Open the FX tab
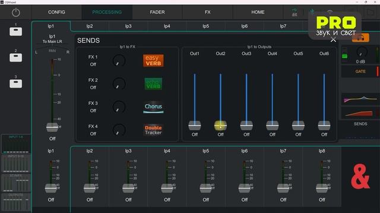Image resolution: width=380 pixels, height=213 pixels. [x=208, y=12]
